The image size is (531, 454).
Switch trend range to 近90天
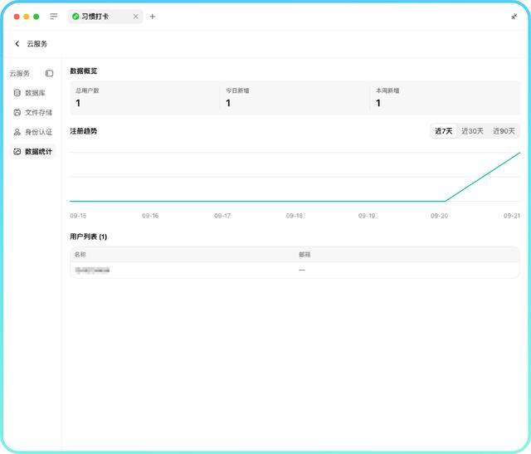point(504,131)
